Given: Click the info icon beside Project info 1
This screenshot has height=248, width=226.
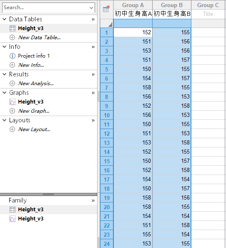Looking at the screenshot, I should pos(13,56).
